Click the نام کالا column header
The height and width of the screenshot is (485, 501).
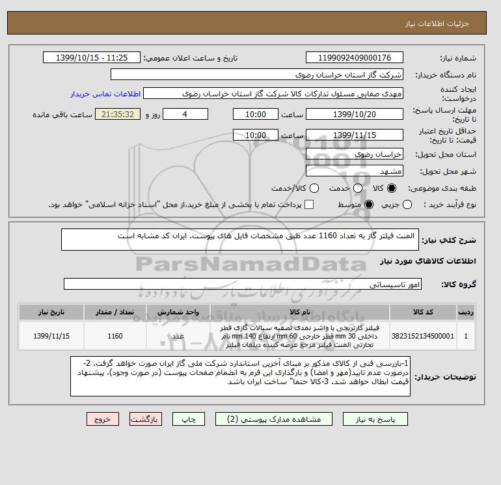pos(300,312)
